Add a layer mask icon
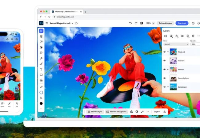 [182, 36]
